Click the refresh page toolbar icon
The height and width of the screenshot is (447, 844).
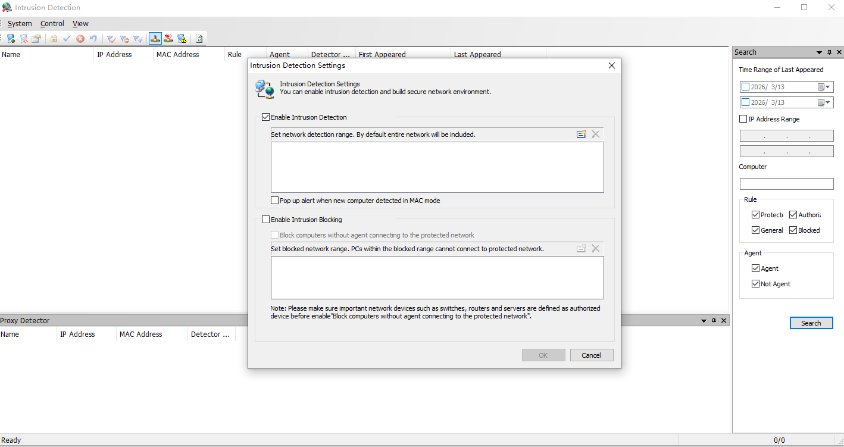coord(199,39)
